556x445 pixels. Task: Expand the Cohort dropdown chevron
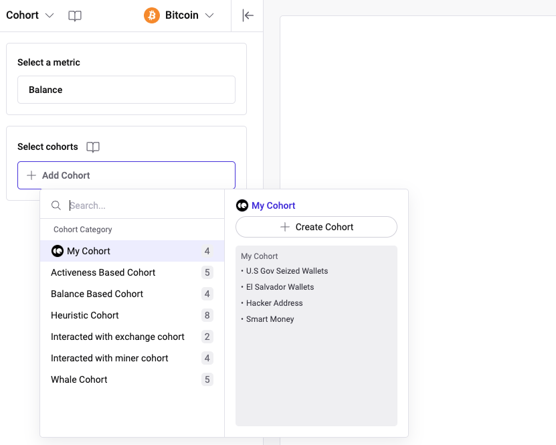click(x=50, y=15)
